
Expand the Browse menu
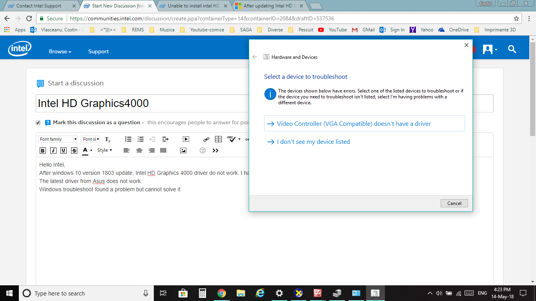[x=60, y=51]
